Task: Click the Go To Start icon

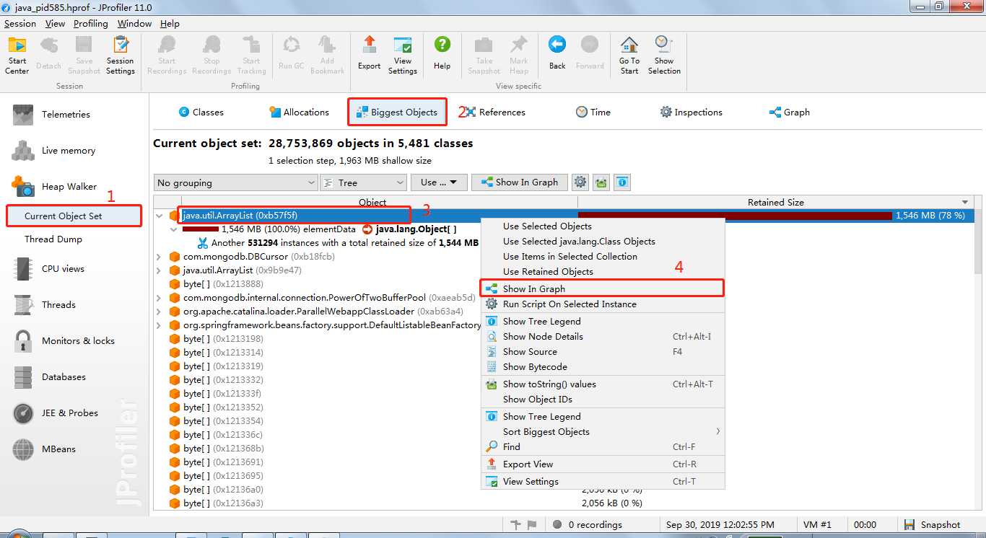Action: pos(629,55)
